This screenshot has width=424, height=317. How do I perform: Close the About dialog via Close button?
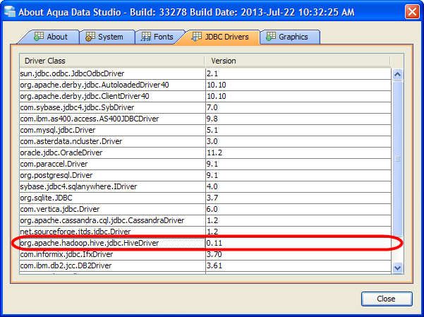tap(387, 299)
